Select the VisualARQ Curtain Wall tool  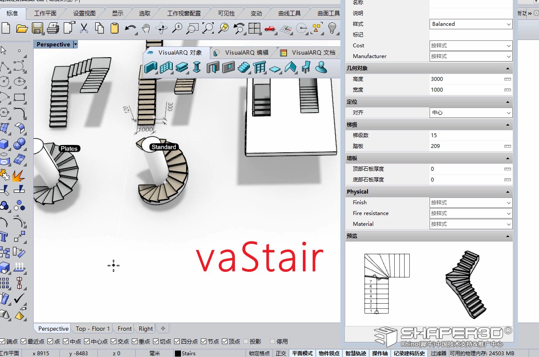(x=166, y=67)
